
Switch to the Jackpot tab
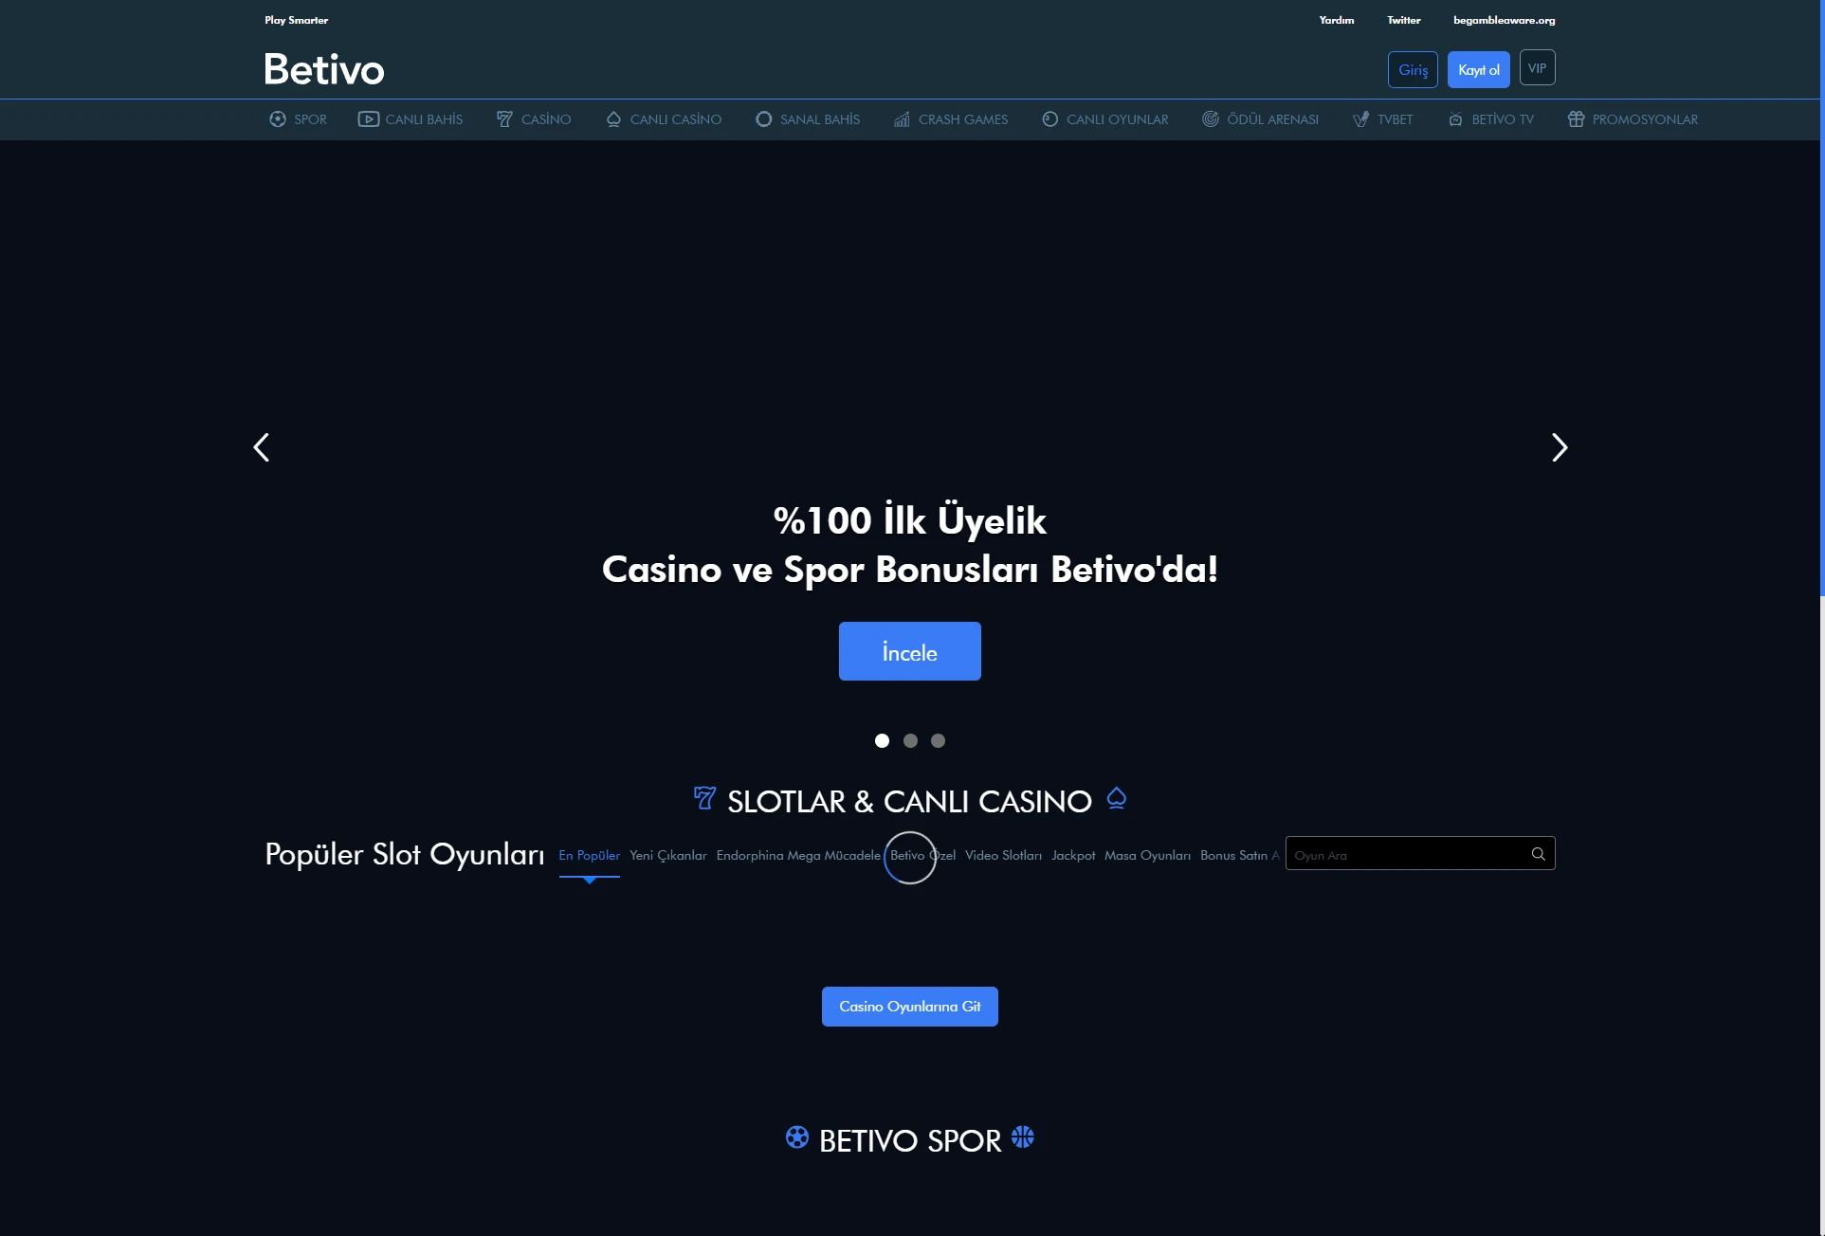coord(1073,855)
